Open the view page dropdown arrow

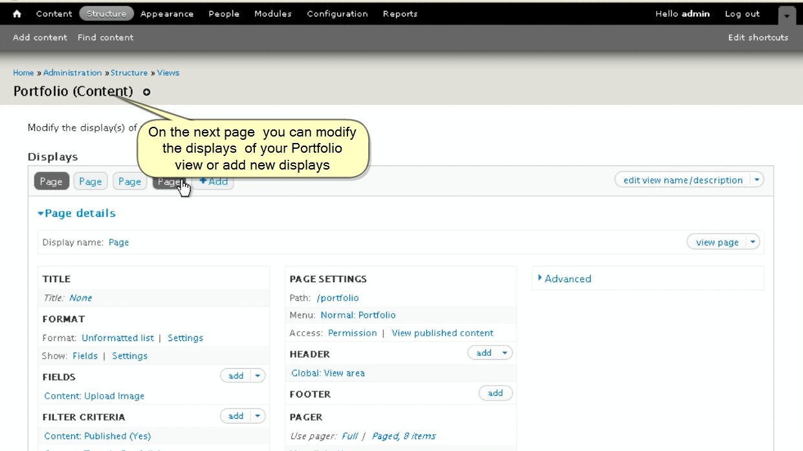point(752,242)
